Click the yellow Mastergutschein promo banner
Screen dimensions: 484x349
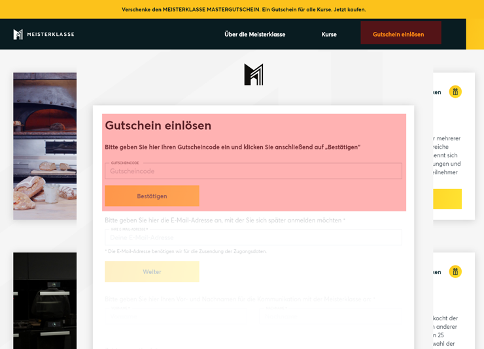pos(243,10)
